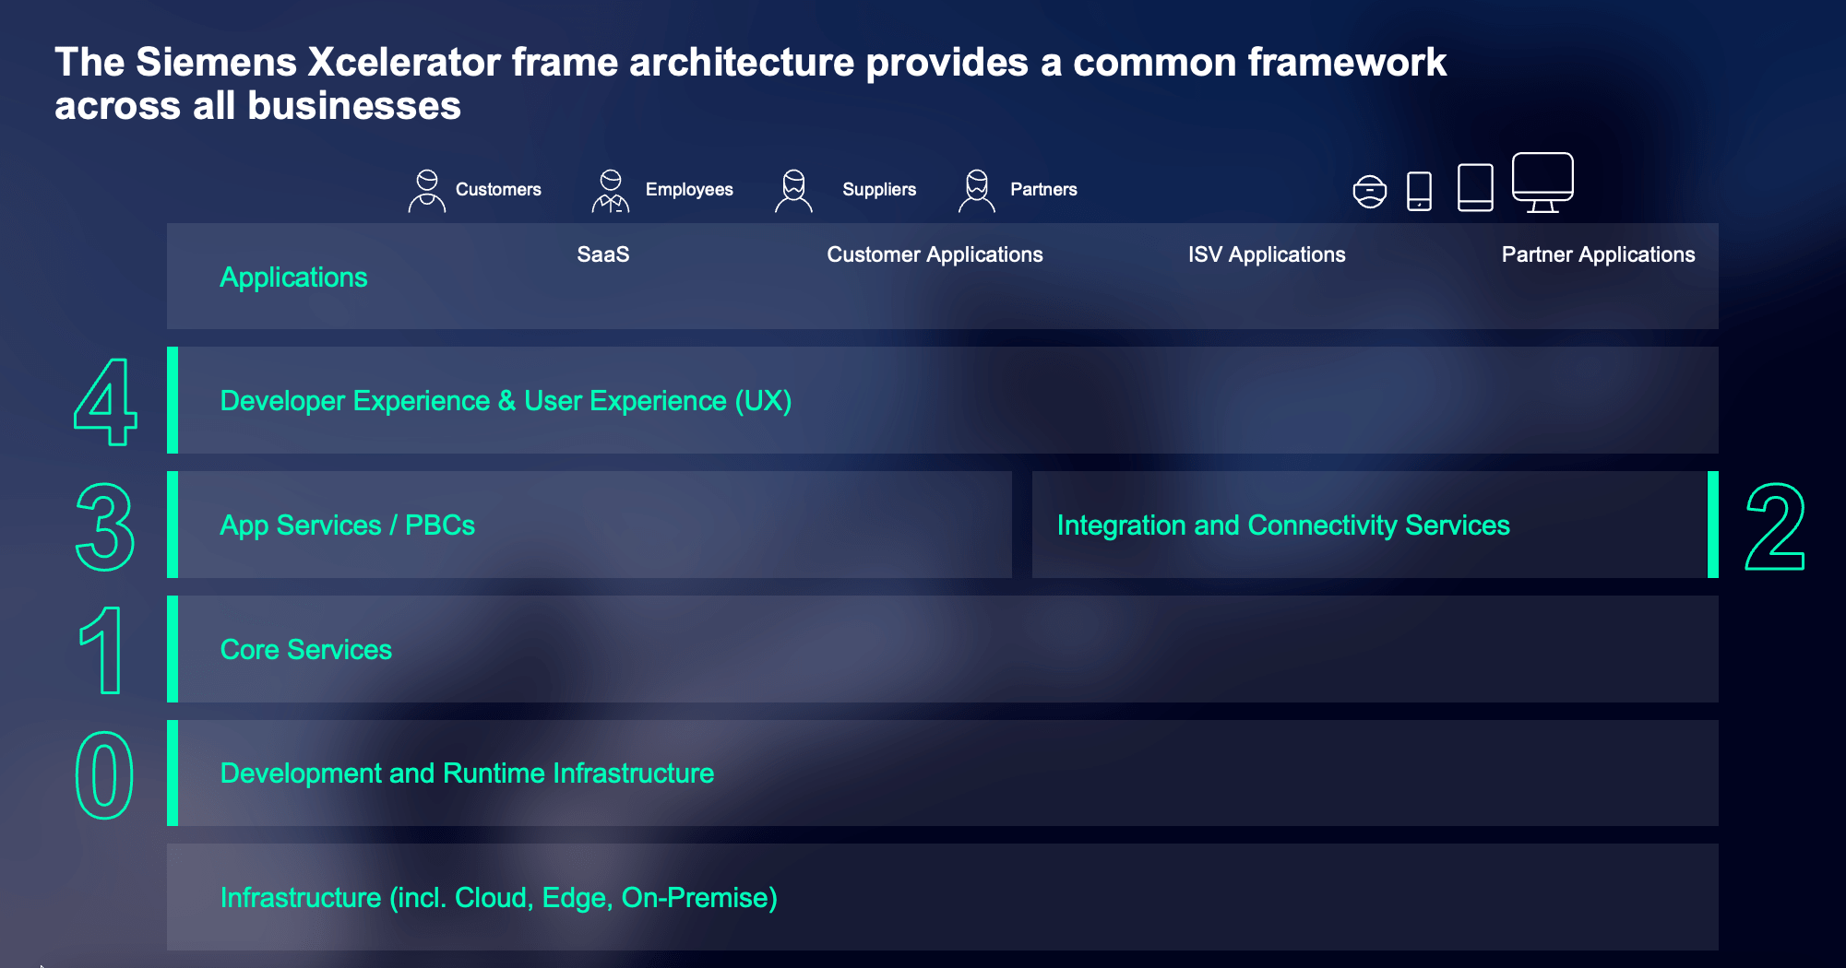Click the "Partner Applications" text
This screenshot has height=968, width=1846.
[x=1598, y=254]
